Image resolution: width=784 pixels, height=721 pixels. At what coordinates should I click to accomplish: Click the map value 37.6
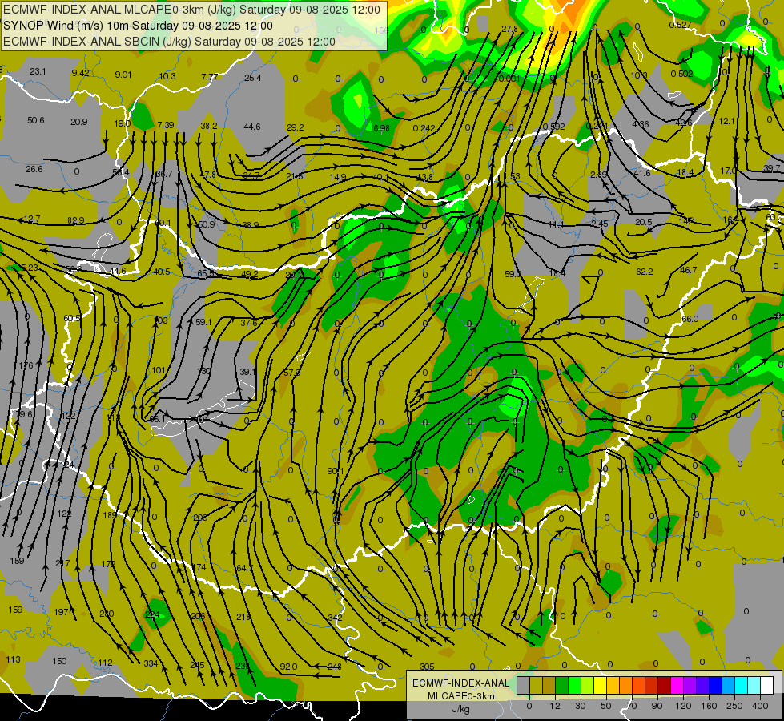tap(248, 323)
